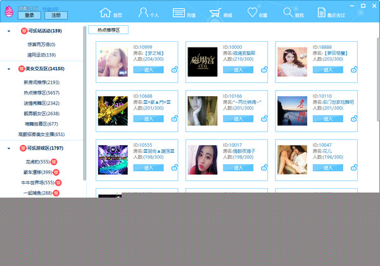Open the 商城 shopping cart icon
Image resolution: width=380 pixels, height=266 pixels.
pos(215,13)
